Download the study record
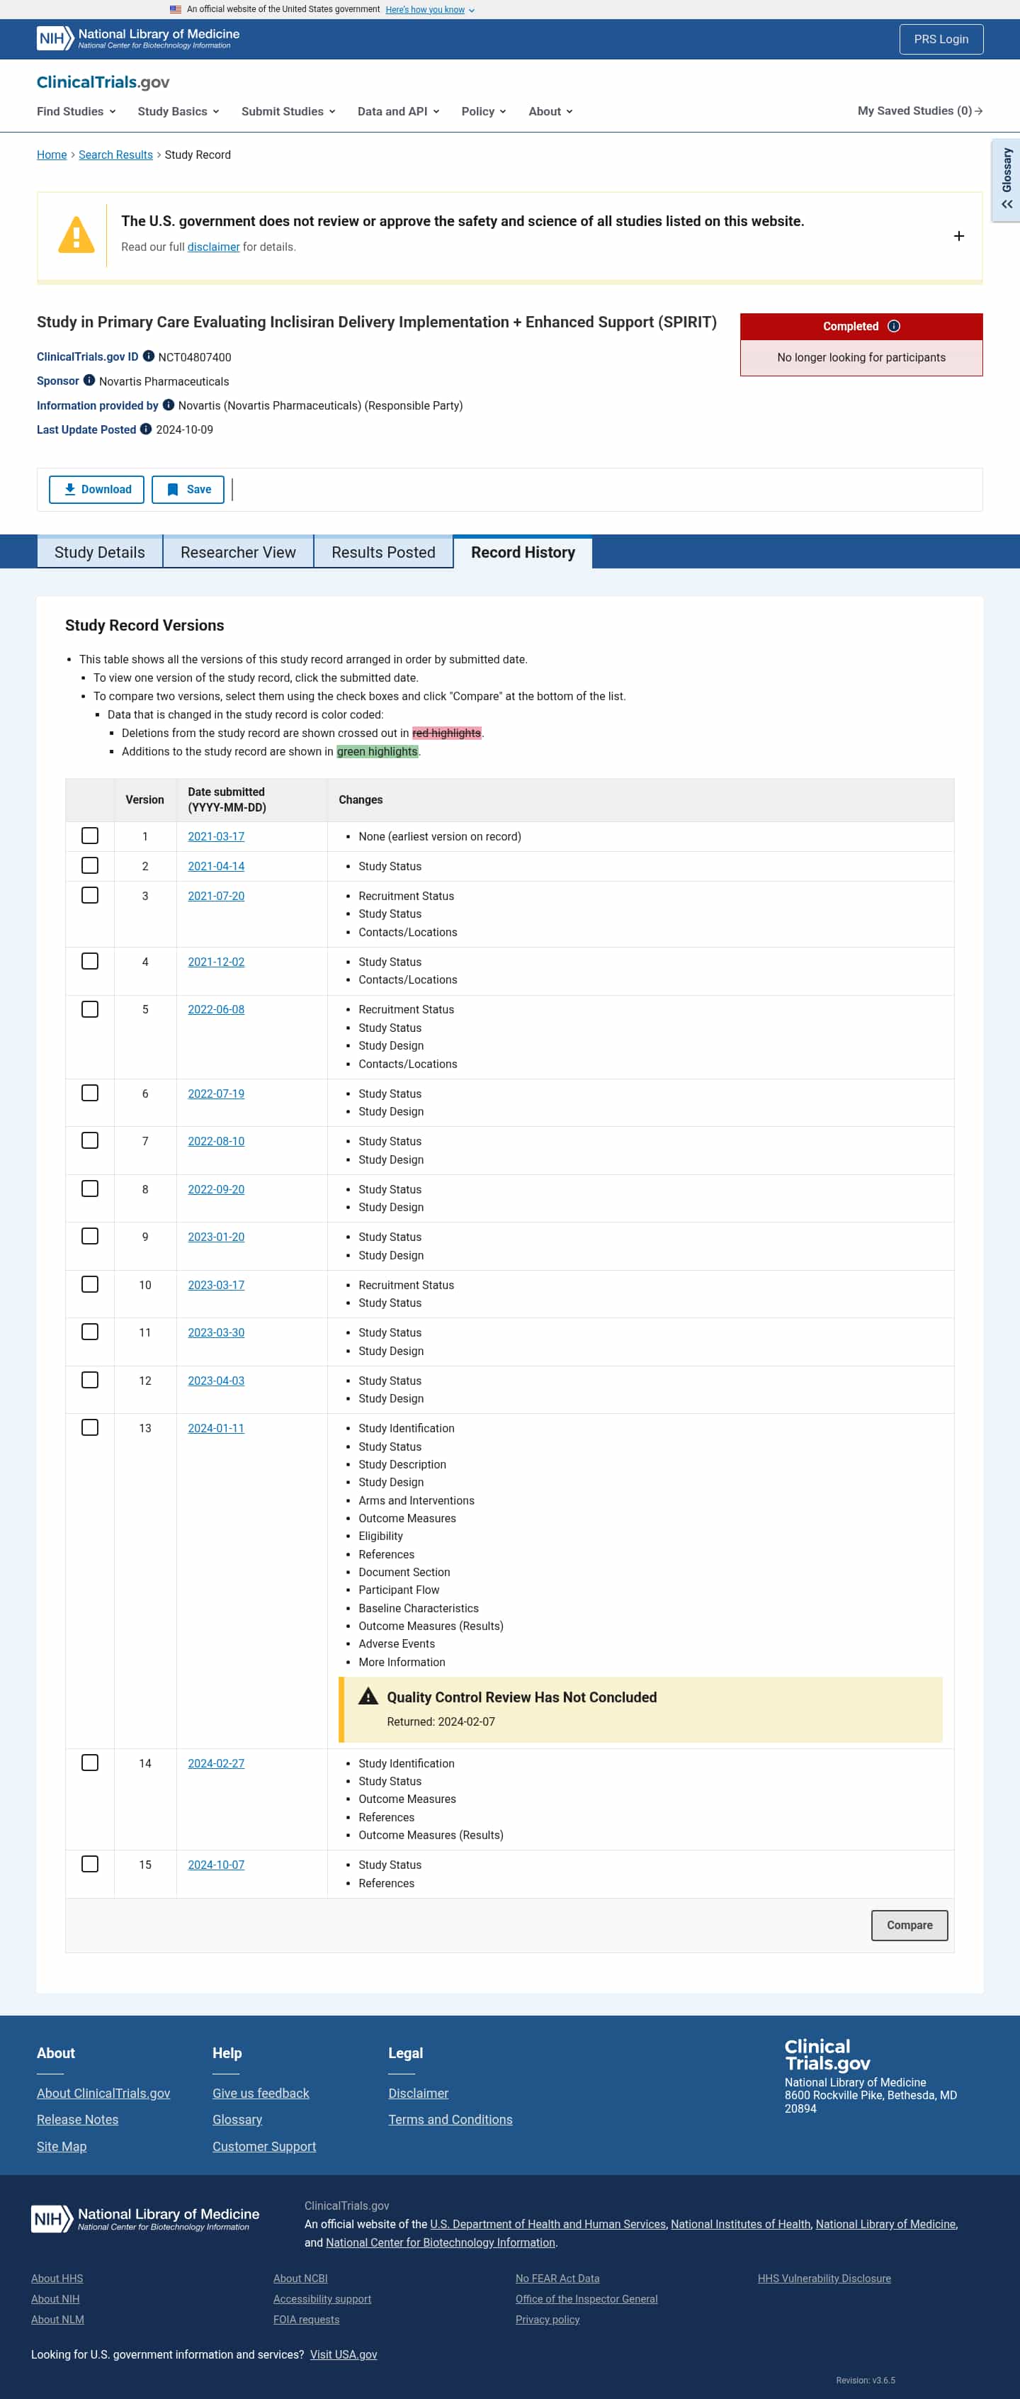Viewport: 1020px width, 2399px height. 97,489
